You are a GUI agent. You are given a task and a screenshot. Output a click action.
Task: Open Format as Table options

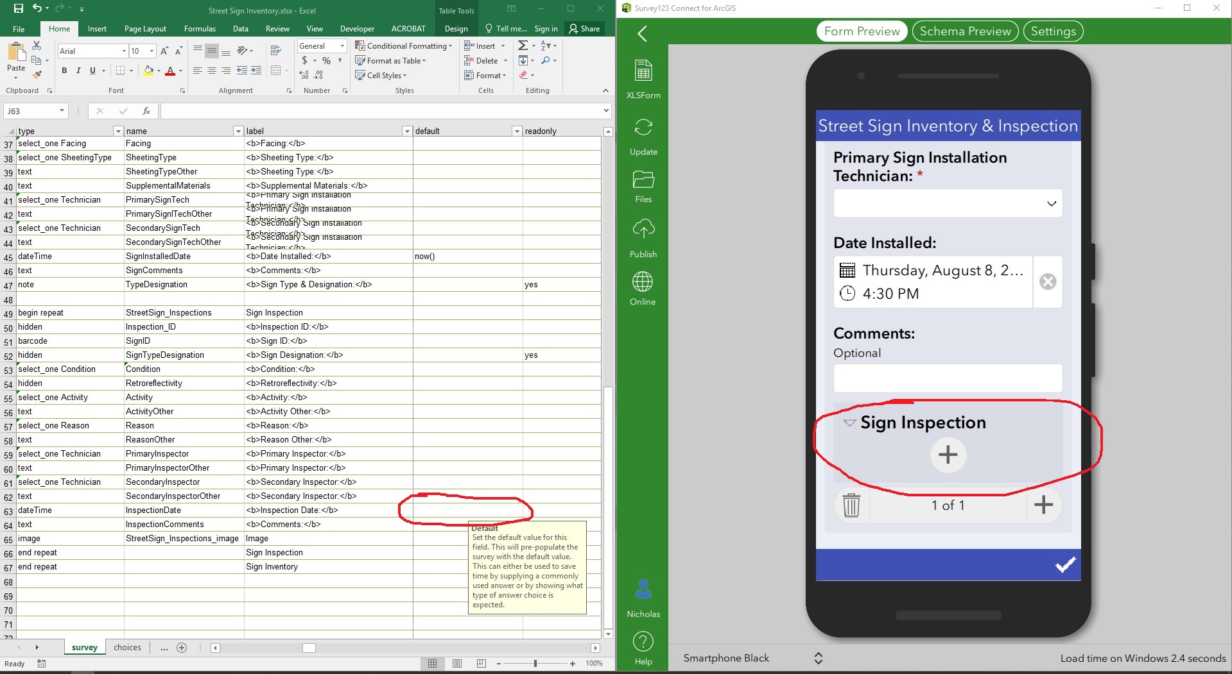tap(391, 61)
